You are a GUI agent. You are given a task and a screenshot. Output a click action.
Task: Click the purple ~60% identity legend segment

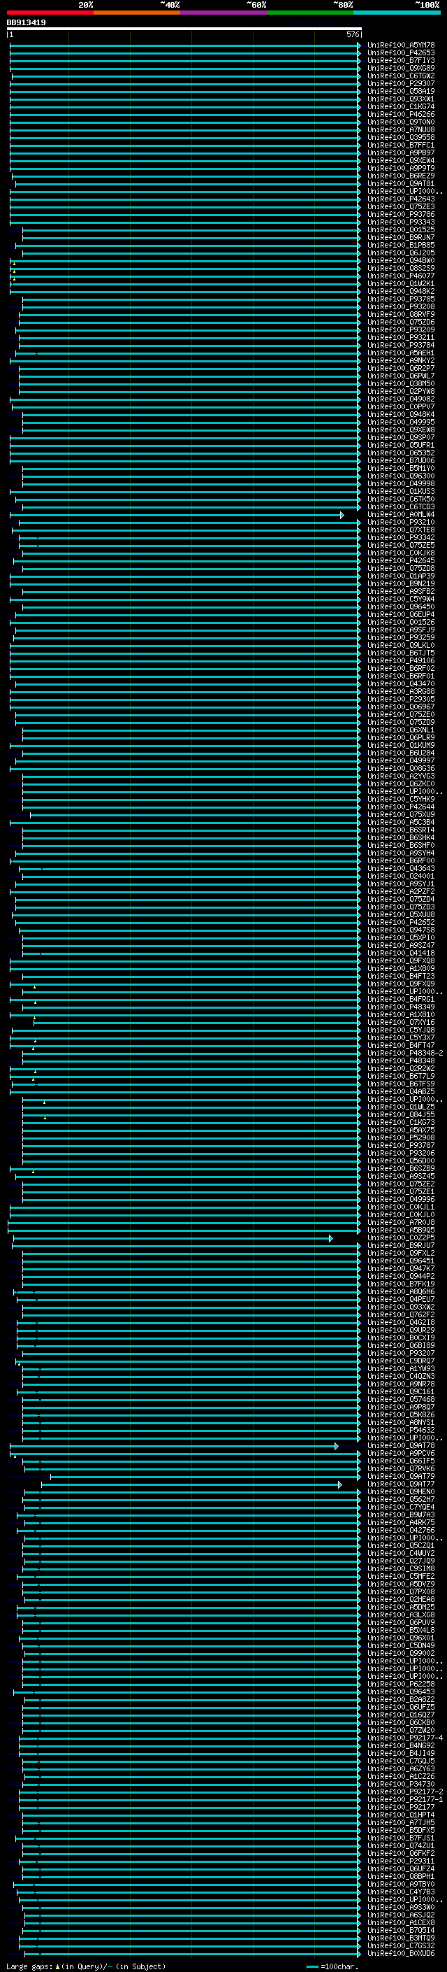point(224,13)
